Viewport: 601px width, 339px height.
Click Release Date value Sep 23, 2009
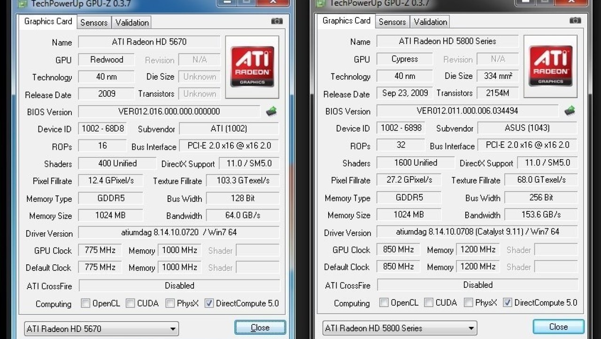click(x=405, y=92)
